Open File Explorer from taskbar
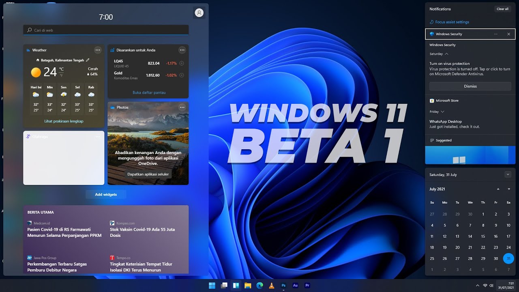Viewport: 519px width, 292px height. [248, 286]
